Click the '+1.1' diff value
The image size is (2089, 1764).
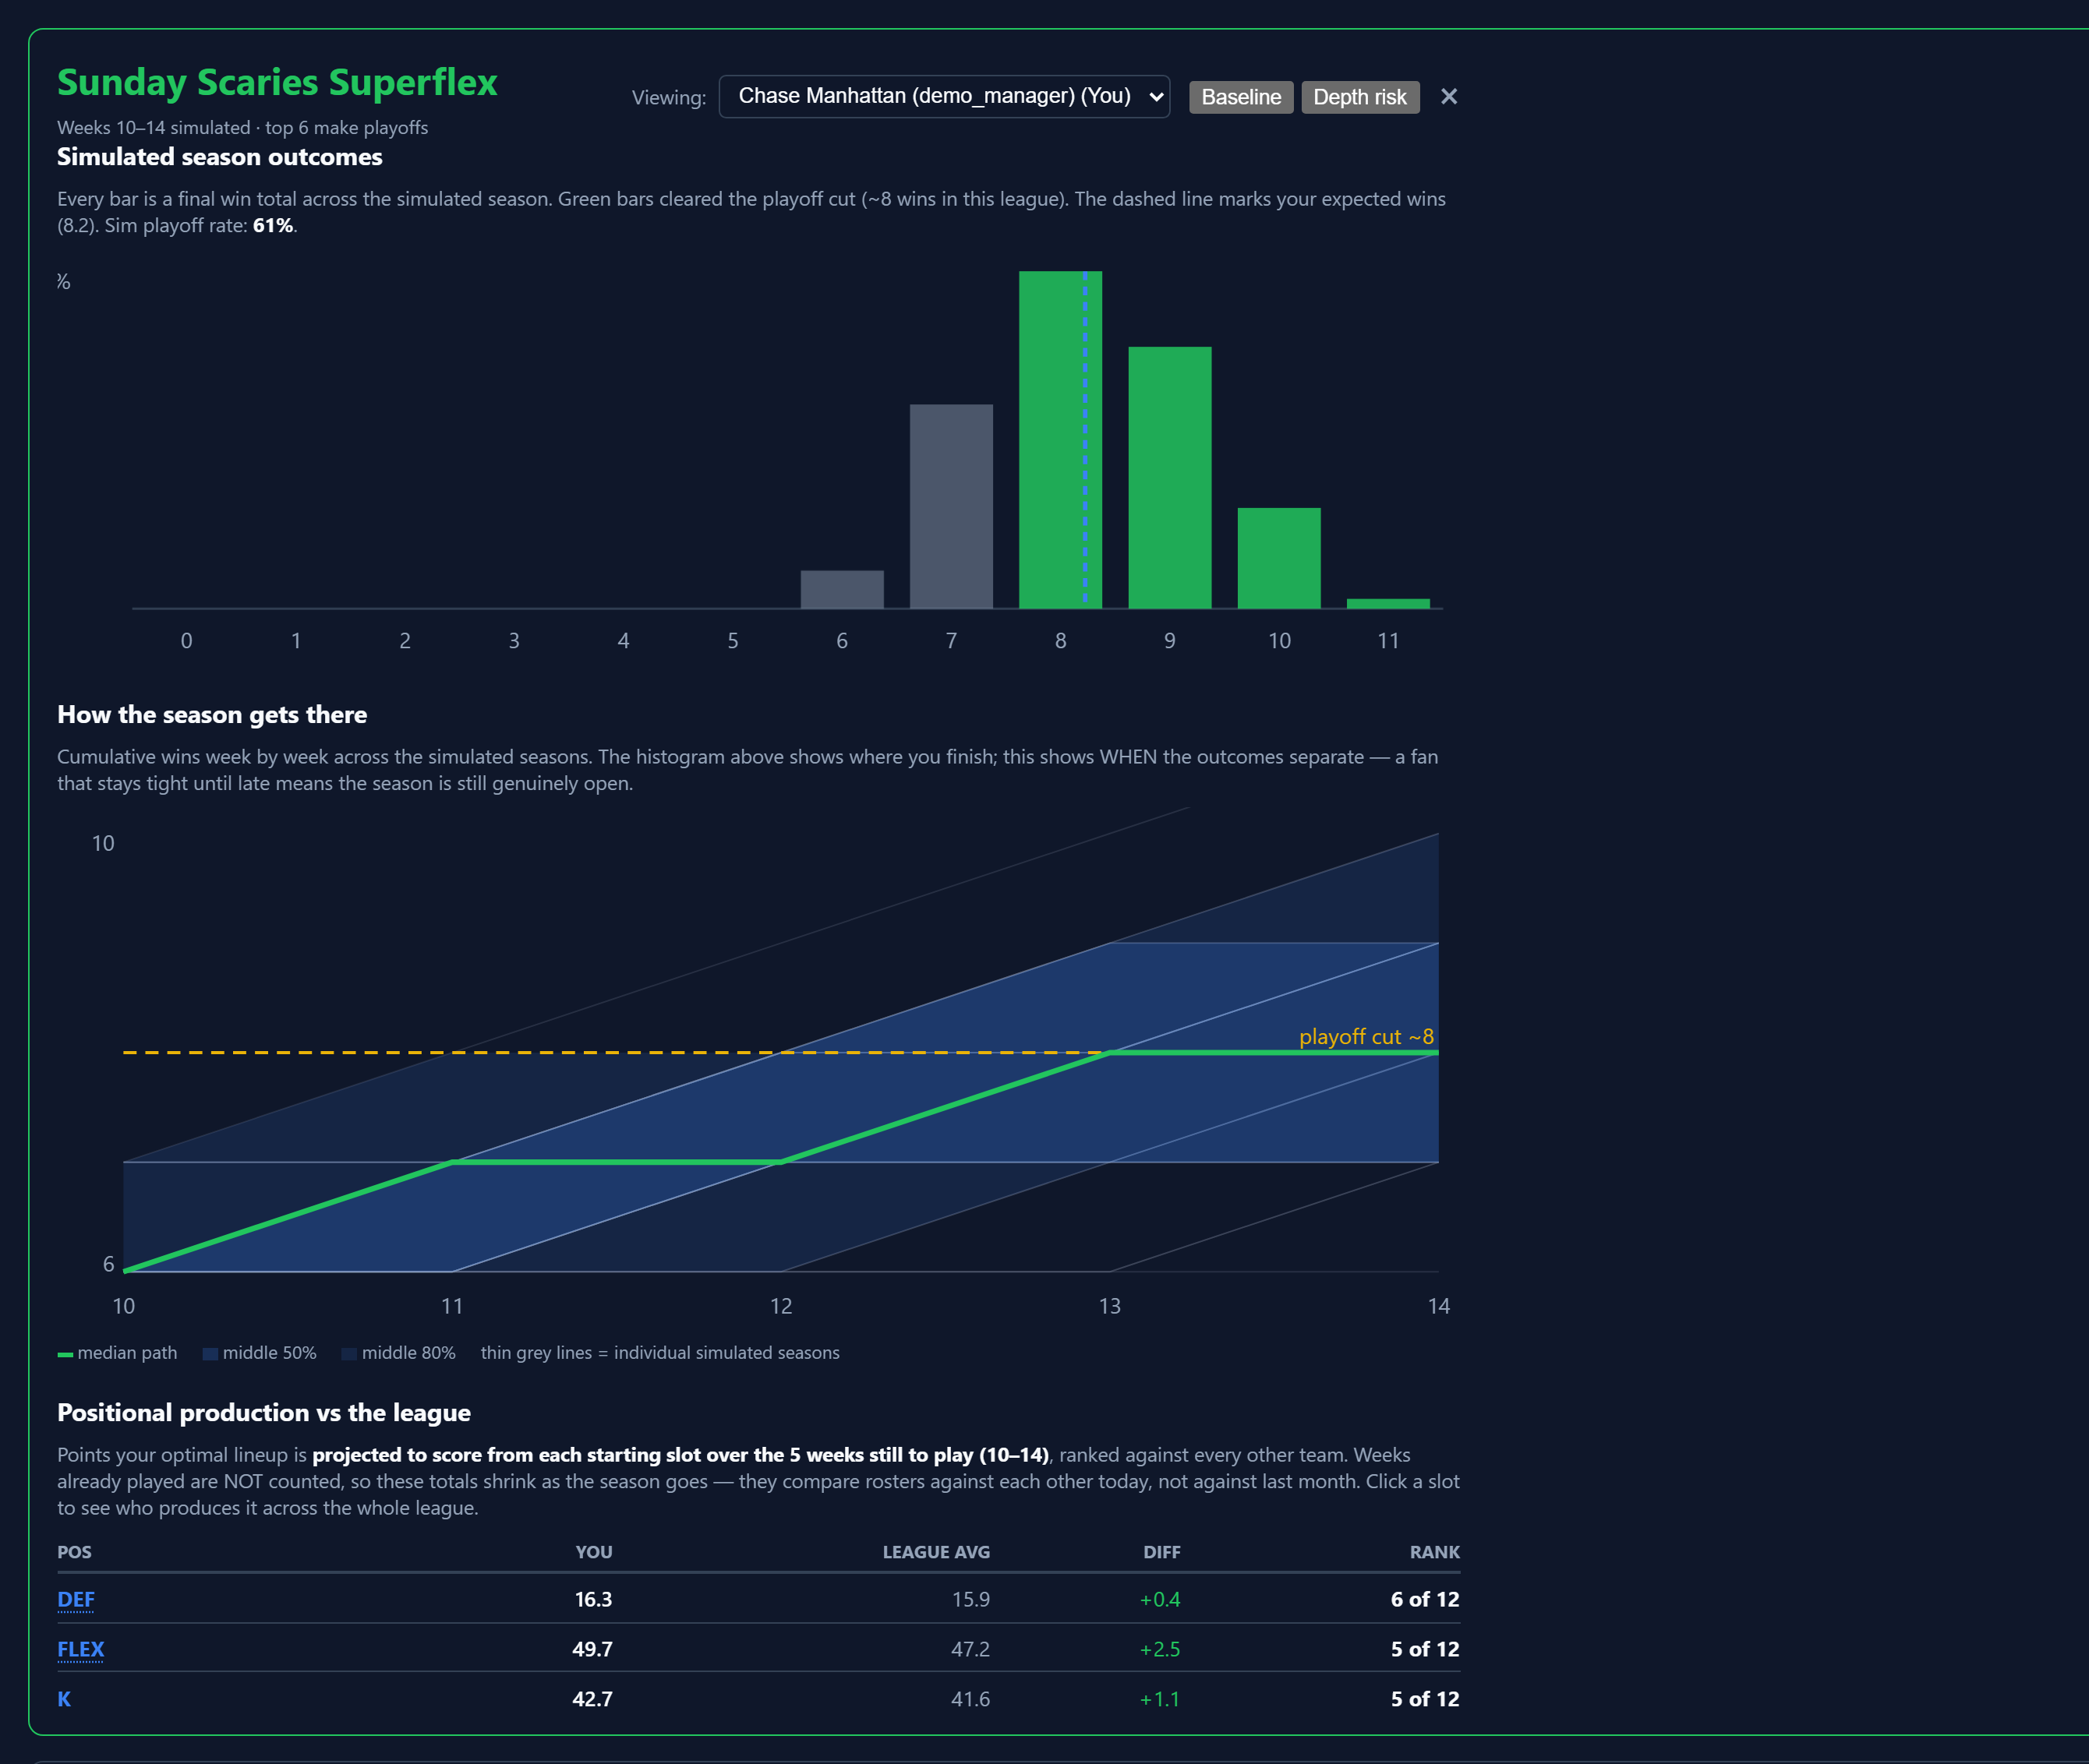1160,1699
